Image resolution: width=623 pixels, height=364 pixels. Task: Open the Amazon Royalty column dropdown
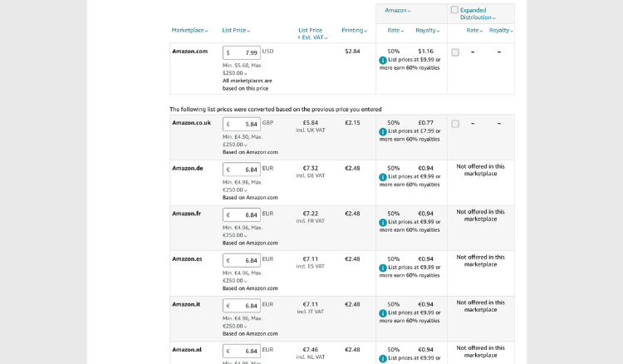tap(428, 30)
